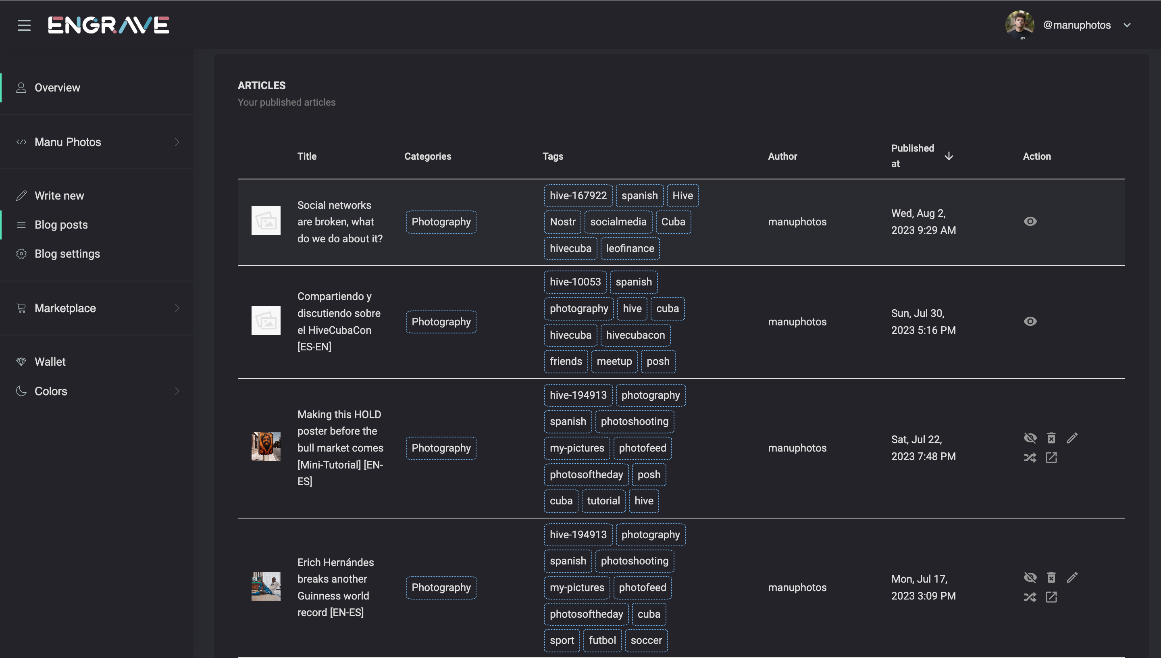
Task: Click the hive-10053 tag
Action: pos(575,282)
